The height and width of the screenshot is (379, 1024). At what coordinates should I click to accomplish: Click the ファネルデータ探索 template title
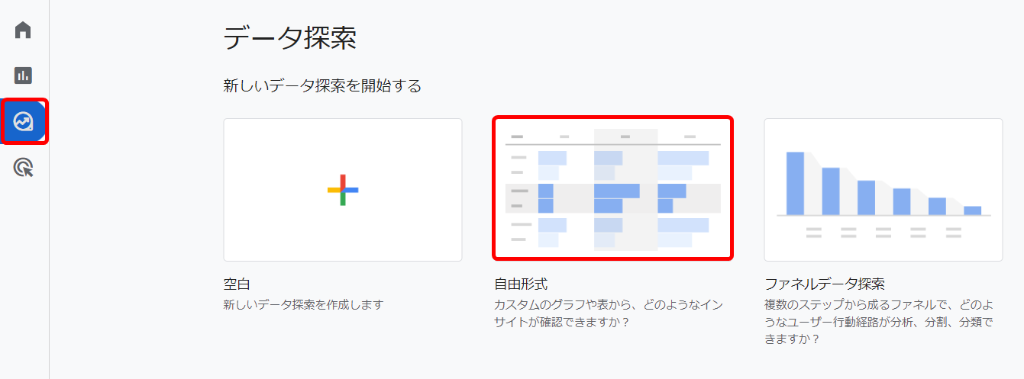pyautogui.click(x=825, y=284)
